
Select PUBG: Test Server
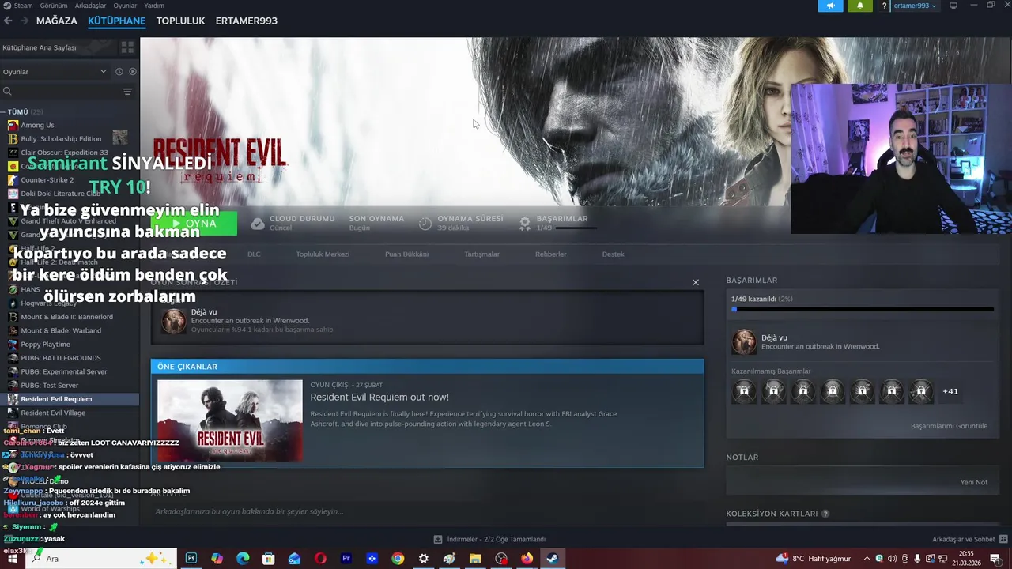(49, 386)
